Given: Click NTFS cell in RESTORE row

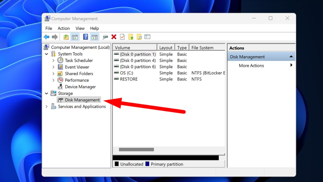Looking at the screenshot, I should click(196, 79).
